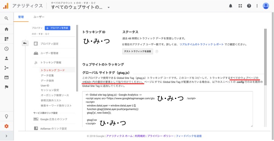The image size is (274, 141).
Task: Open AdSense のリンク設定
Action: point(54,128)
